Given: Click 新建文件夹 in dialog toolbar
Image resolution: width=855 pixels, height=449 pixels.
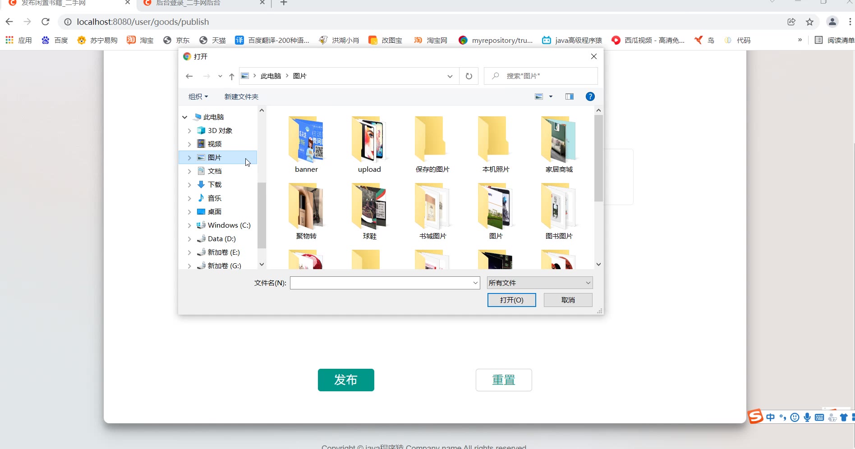Looking at the screenshot, I should click(x=241, y=96).
